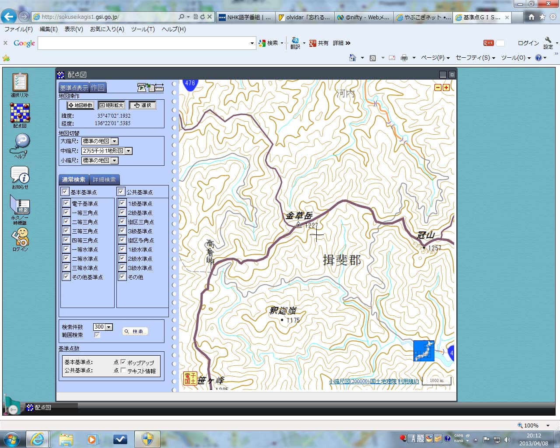
Task: Enable the テキスト情報 checkbox
Action: 123,370
